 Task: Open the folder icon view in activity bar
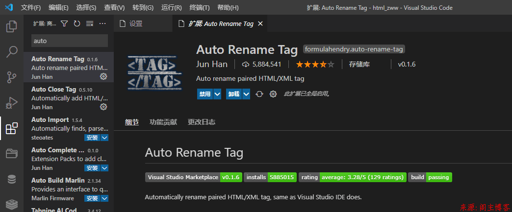pyautogui.click(x=11, y=154)
